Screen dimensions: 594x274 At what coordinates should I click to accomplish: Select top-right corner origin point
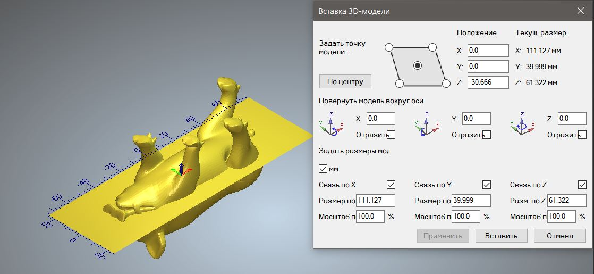pos(432,47)
